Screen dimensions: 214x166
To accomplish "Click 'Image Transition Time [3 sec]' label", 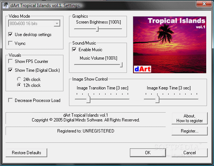I will (102, 88).
